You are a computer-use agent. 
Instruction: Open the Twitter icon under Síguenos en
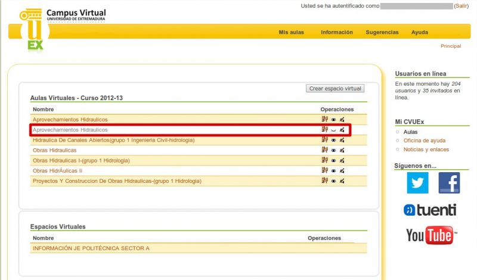[x=417, y=183]
